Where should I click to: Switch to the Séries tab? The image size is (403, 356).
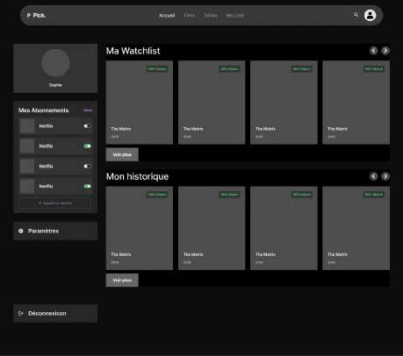(x=211, y=16)
